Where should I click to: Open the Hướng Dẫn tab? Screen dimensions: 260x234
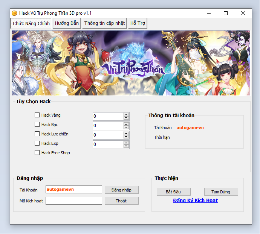point(67,23)
